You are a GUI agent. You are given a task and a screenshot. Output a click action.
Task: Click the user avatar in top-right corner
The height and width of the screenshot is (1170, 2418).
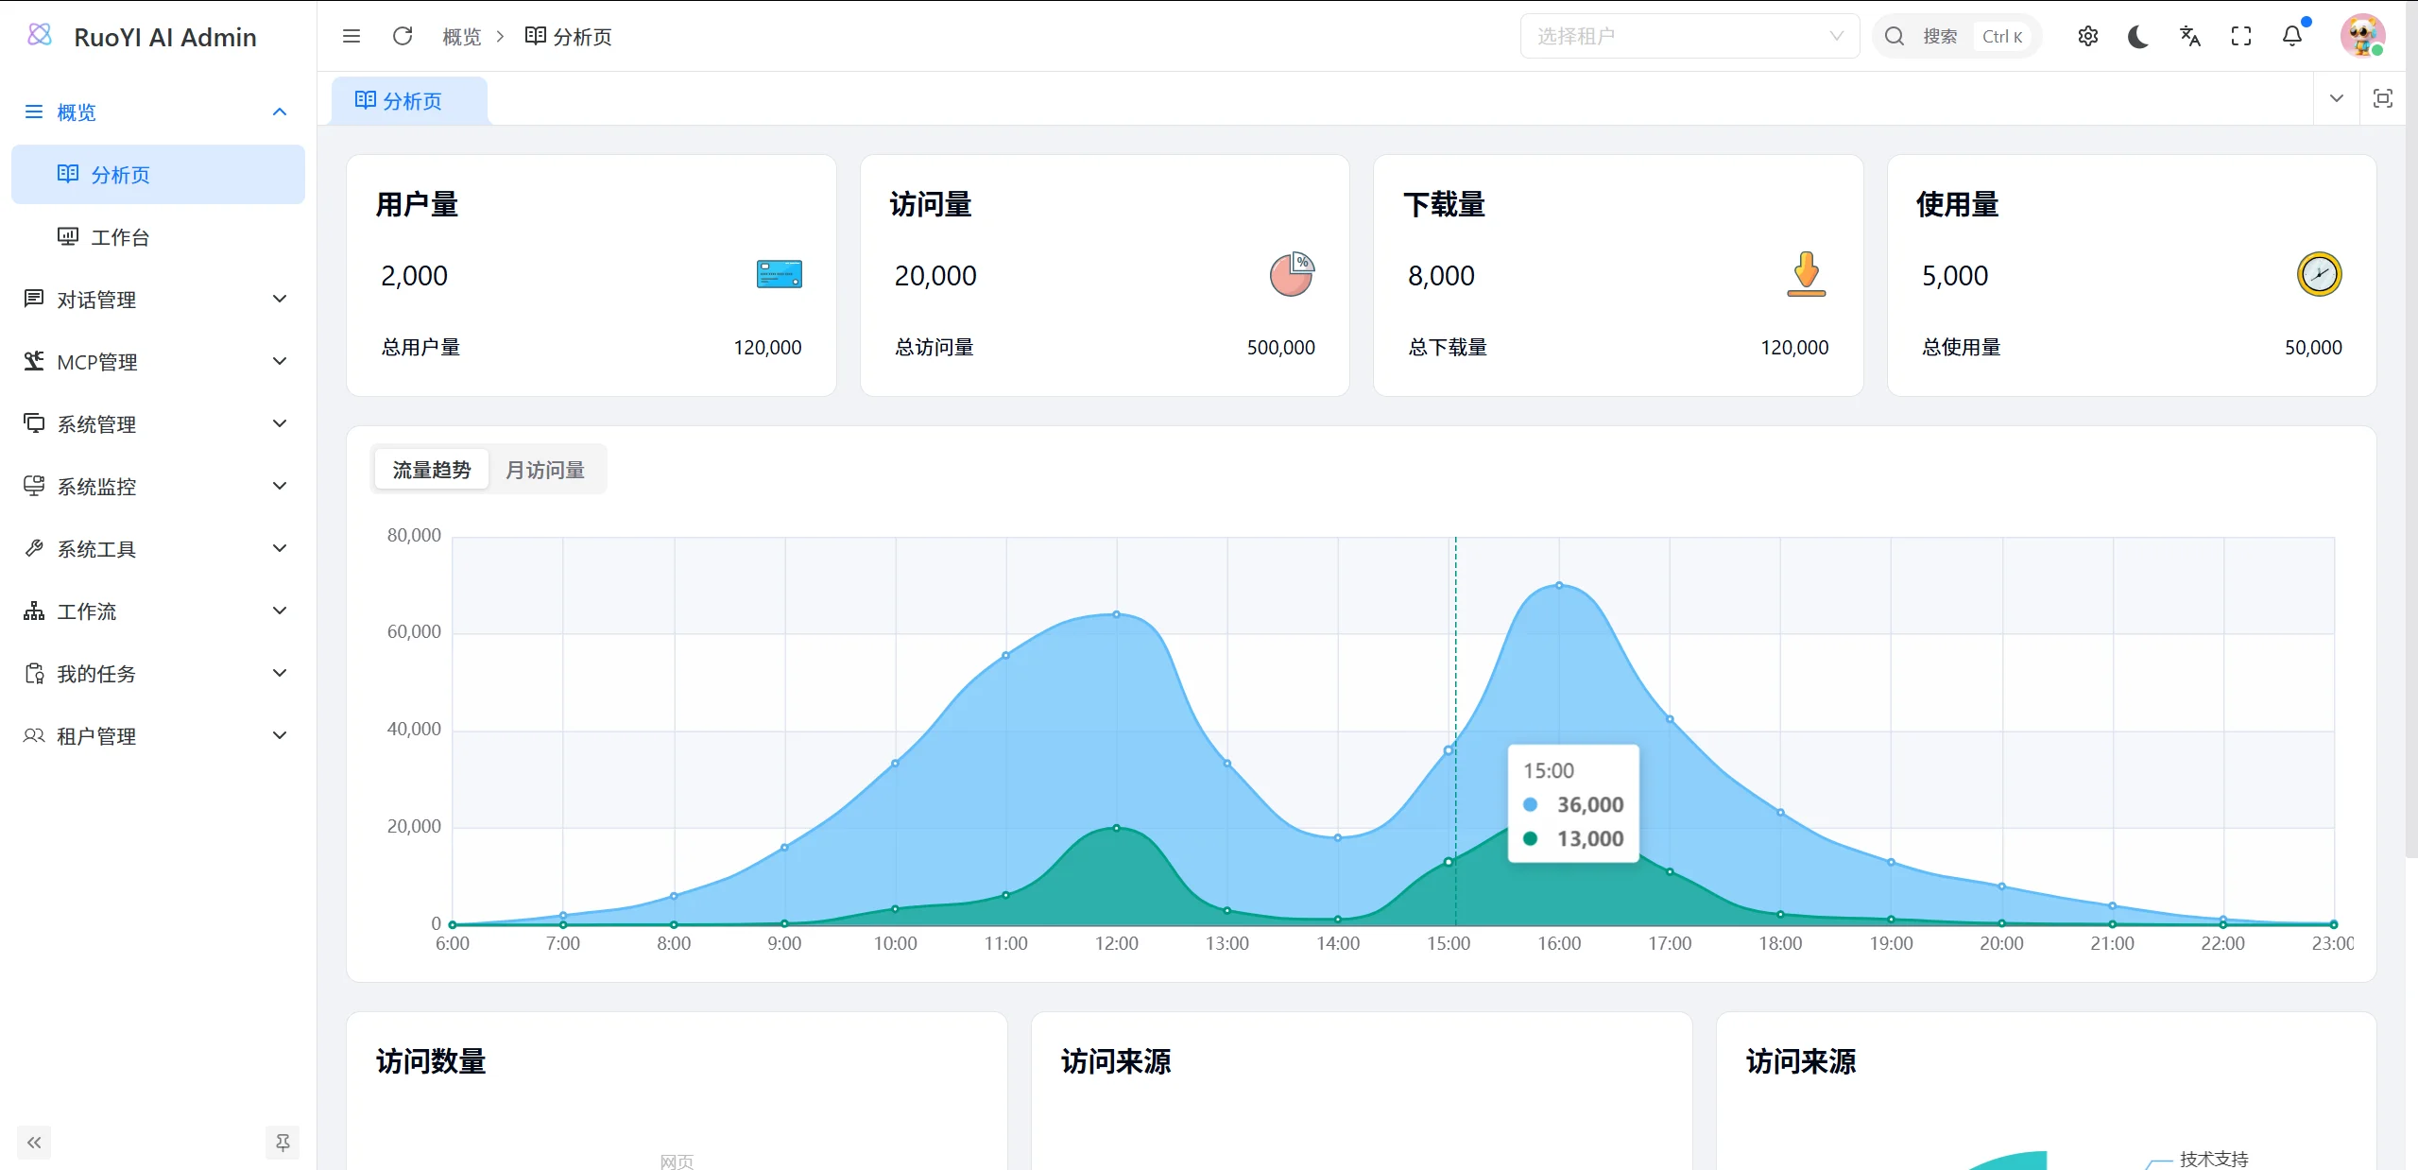[2362, 35]
